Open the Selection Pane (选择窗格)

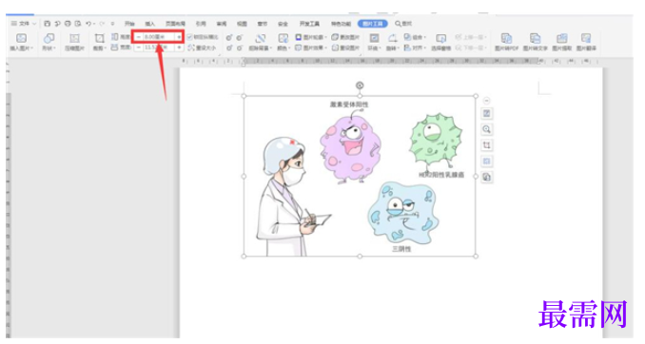[x=441, y=42]
